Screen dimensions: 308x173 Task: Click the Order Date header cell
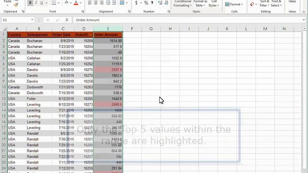(63, 35)
